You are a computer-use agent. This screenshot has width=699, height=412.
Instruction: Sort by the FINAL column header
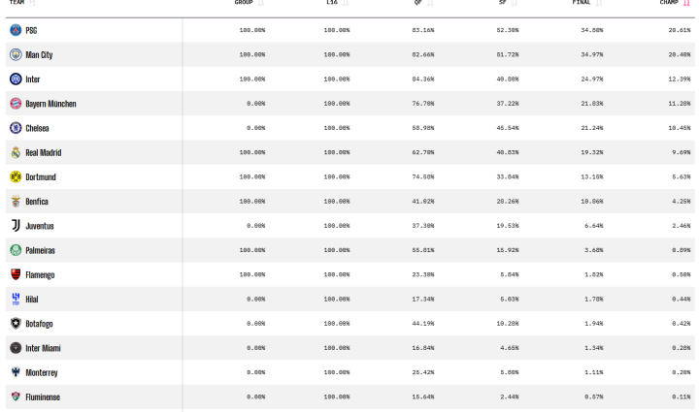tap(582, 2)
